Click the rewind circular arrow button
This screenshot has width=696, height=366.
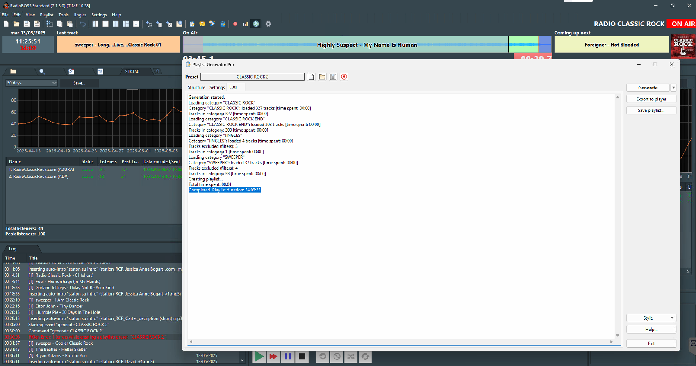323,357
